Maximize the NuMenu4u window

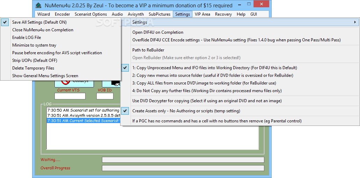pyautogui.click(x=249, y=4)
